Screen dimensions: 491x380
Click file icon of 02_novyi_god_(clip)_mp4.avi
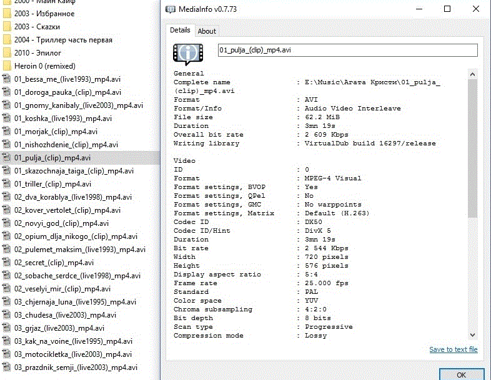pos(7,223)
